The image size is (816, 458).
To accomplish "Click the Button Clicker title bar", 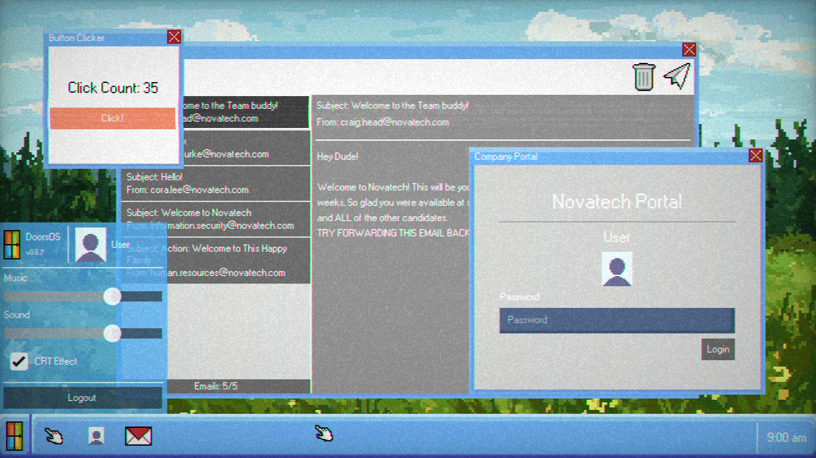I will pos(107,38).
